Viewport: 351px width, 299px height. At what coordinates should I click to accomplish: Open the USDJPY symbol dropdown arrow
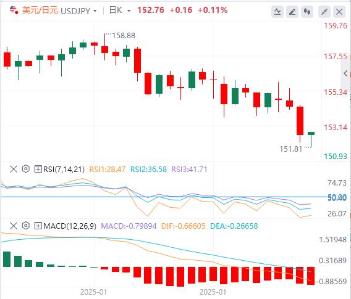(95, 10)
